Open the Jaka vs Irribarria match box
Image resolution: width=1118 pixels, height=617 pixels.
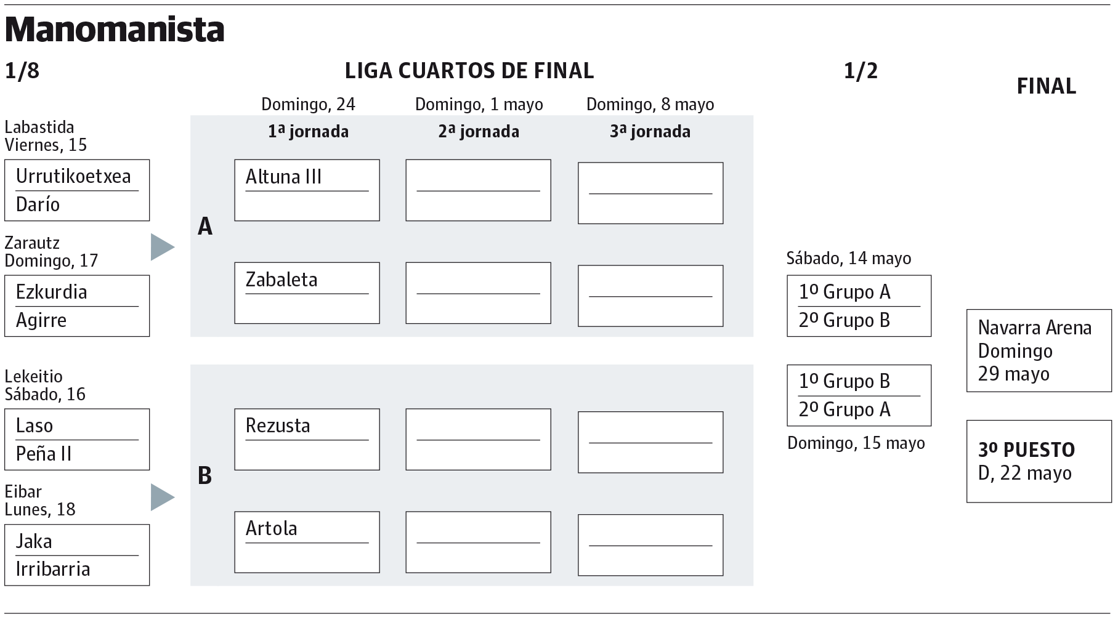(x=77, y=555)
